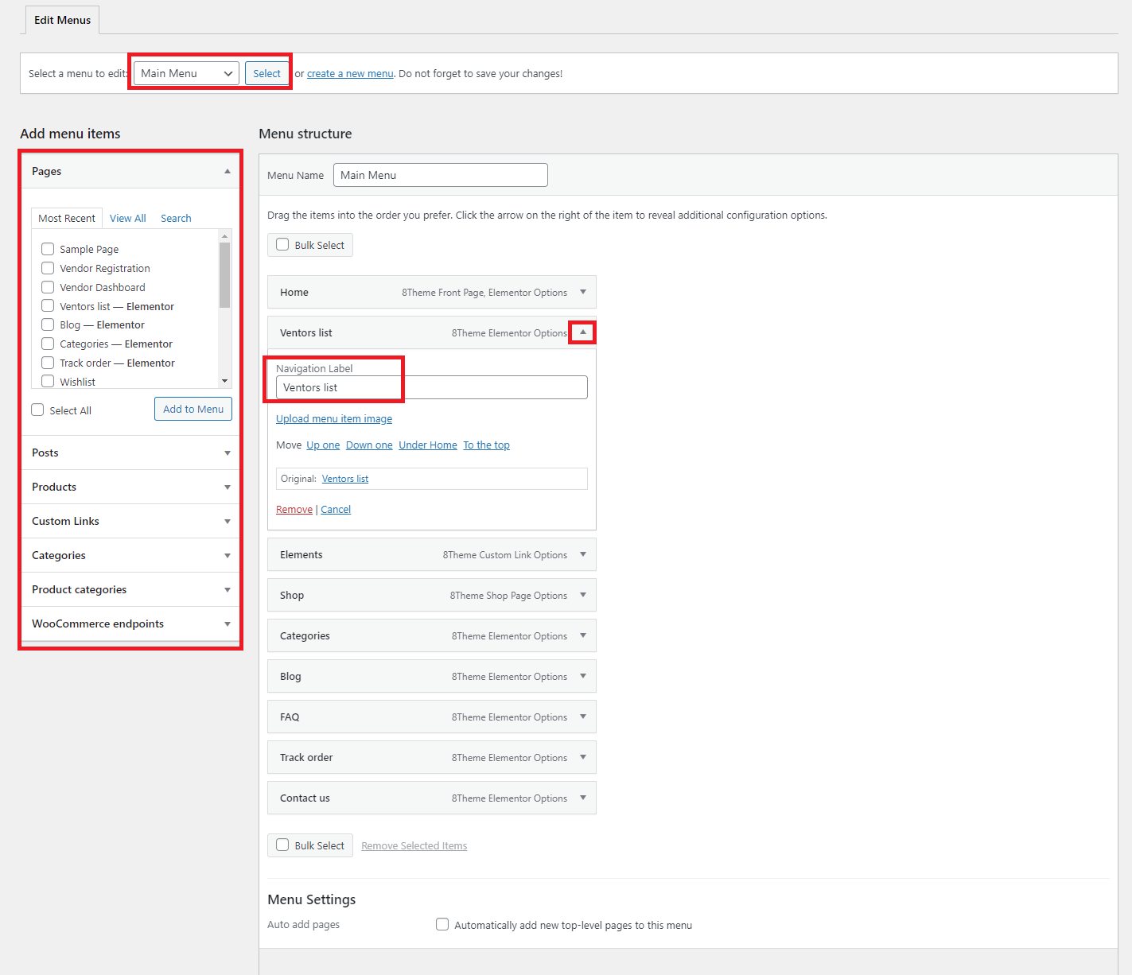
Task: Enable the 'Track order — Elementor' checkbox
Action: coord(48,363)
